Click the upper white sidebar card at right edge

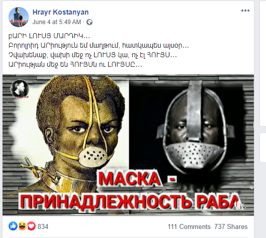coord(263,63)
